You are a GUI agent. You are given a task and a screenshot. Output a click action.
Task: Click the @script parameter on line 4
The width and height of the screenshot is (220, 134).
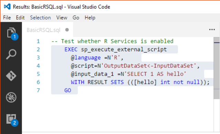coord(82,66)
